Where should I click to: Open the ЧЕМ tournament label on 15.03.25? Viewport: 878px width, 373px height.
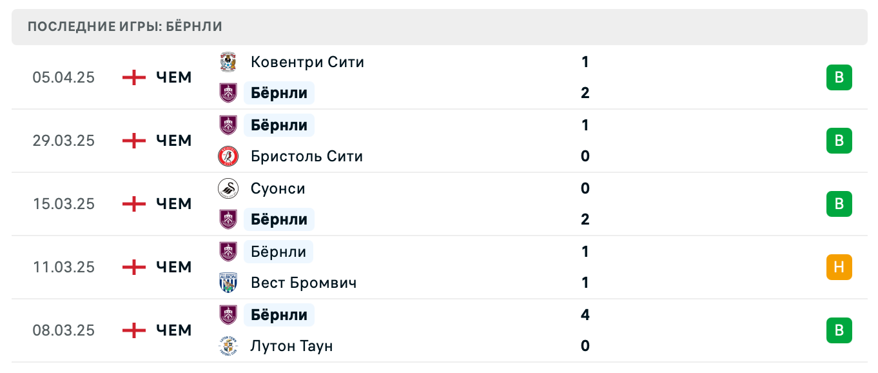173,204
